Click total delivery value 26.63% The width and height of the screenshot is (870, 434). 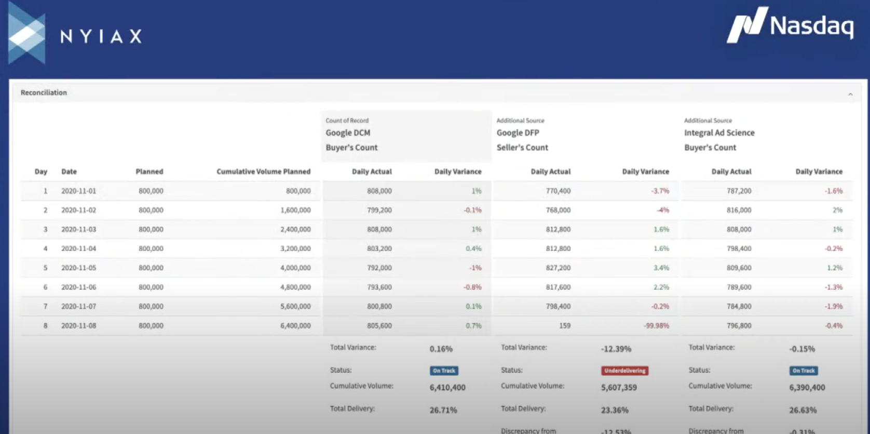pos(803,410)
